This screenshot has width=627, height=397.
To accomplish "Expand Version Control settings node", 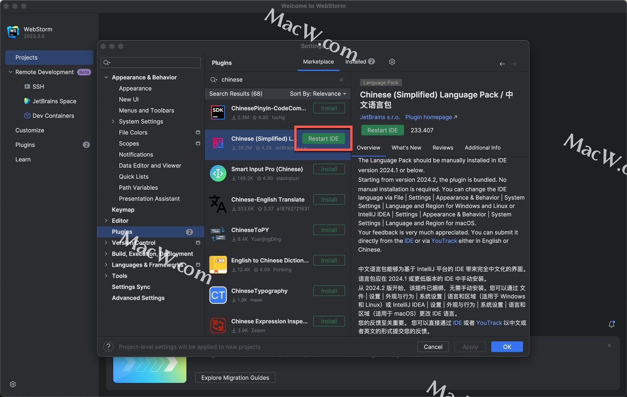I will click(x=106, y=243).
